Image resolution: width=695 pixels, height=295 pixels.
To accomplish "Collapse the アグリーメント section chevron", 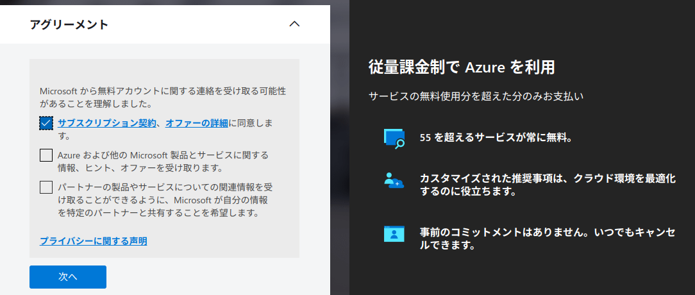I will coord(294,24).
